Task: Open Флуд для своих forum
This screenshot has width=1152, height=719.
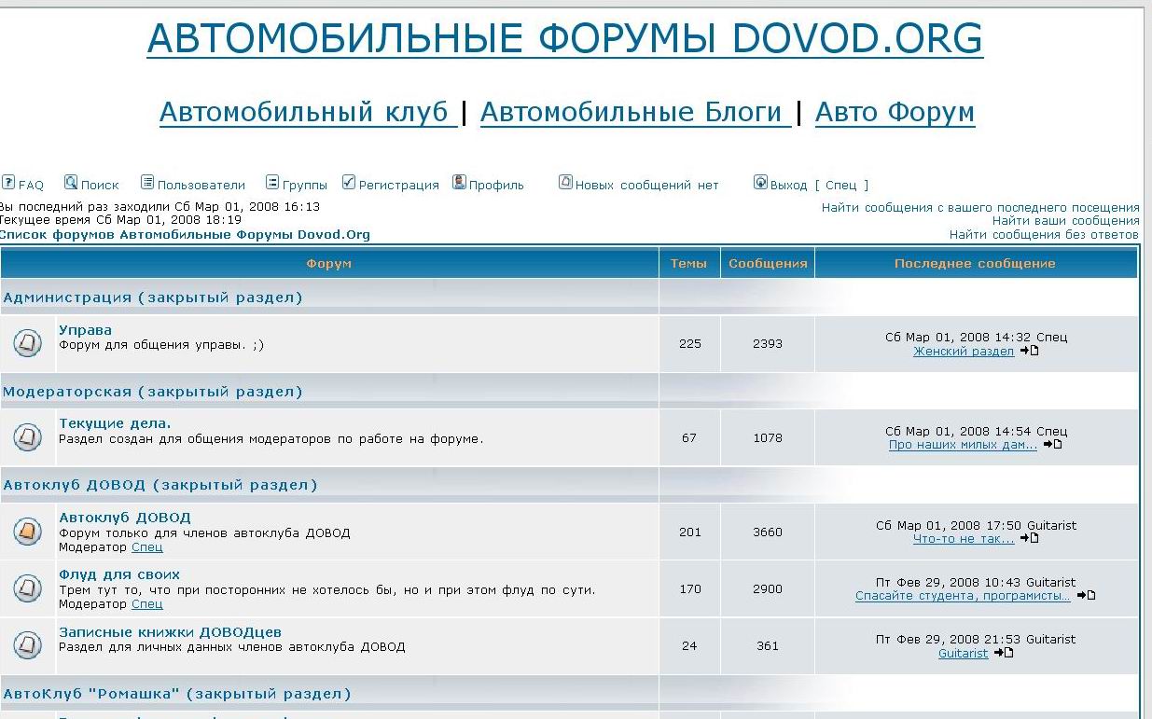Action: (x=119, y=574)
